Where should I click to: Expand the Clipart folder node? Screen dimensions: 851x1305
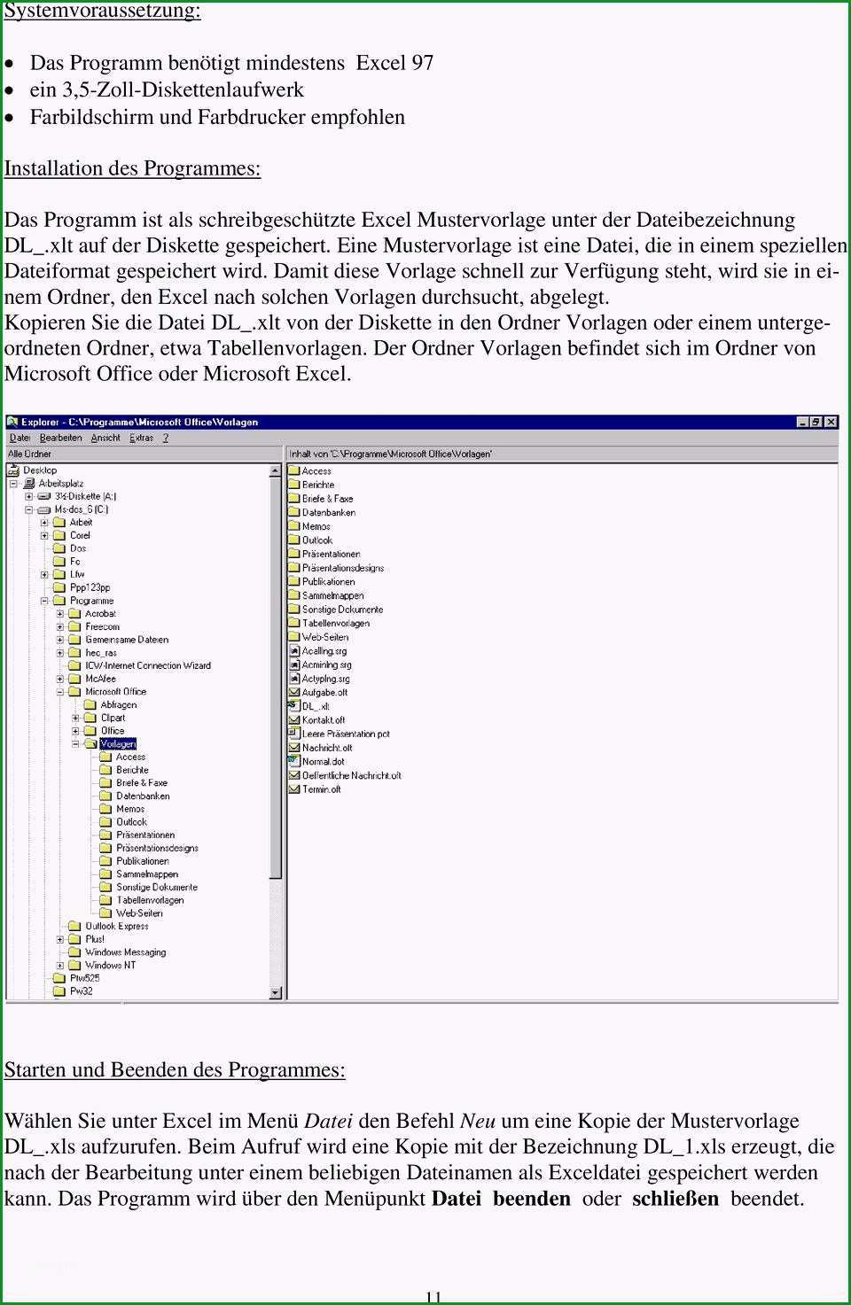(76, 719)
